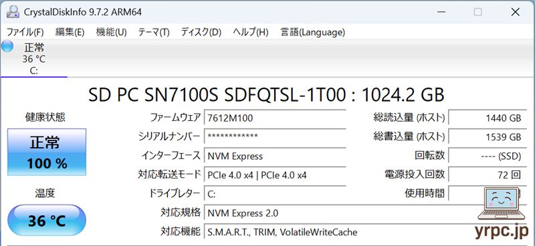Viewport: 535px width, 246px height.
Task: Select the C: disk tab with 36 °C
Action: click(34, 59)
